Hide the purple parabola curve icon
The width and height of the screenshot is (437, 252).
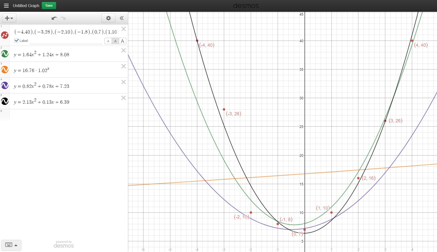pyautogui.click(x=5, y=86)
